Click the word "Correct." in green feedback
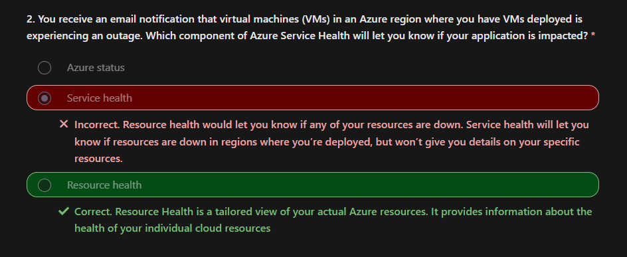This screenshot has height=257, width=627. click(x=94, y=211)
